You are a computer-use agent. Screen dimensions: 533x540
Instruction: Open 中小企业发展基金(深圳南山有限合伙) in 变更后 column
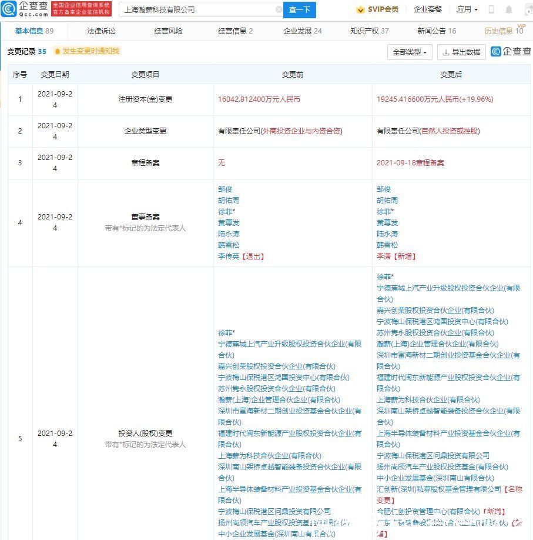point(435,478)
